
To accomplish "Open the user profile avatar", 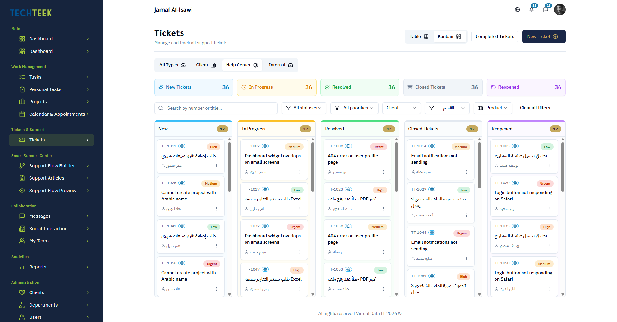I will [x=559, y=10].
